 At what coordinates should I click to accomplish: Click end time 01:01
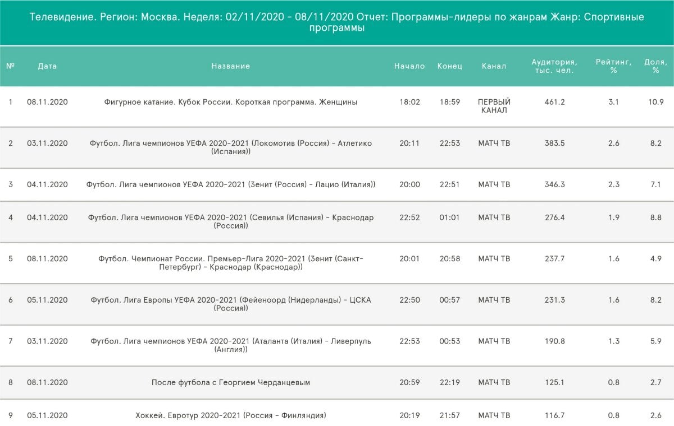tap(450, 217)
